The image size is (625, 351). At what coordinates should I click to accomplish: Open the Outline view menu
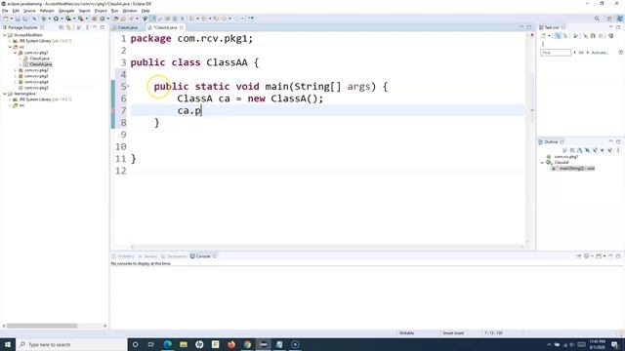pyautogui.click(x=618, y=150)
